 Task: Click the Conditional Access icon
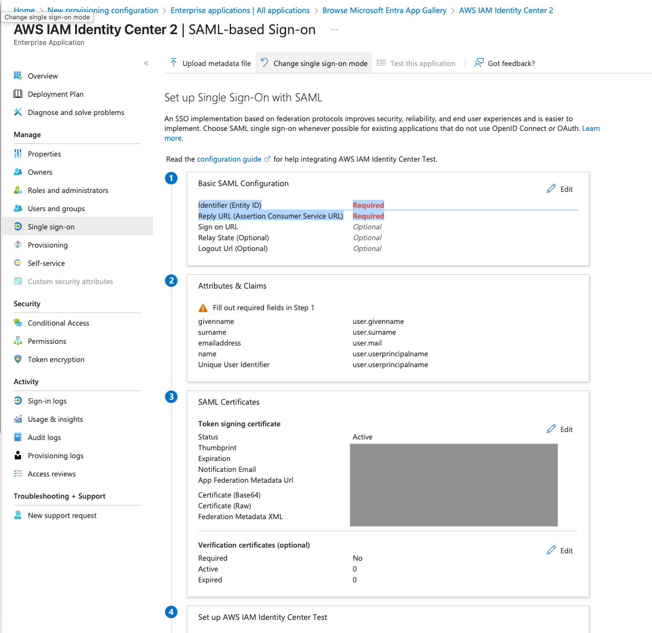tap(18, 323)
